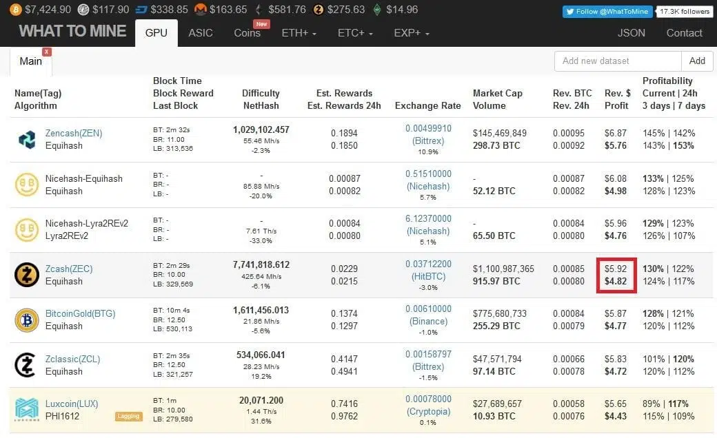Open the Contact page

(x=684, y=33)
